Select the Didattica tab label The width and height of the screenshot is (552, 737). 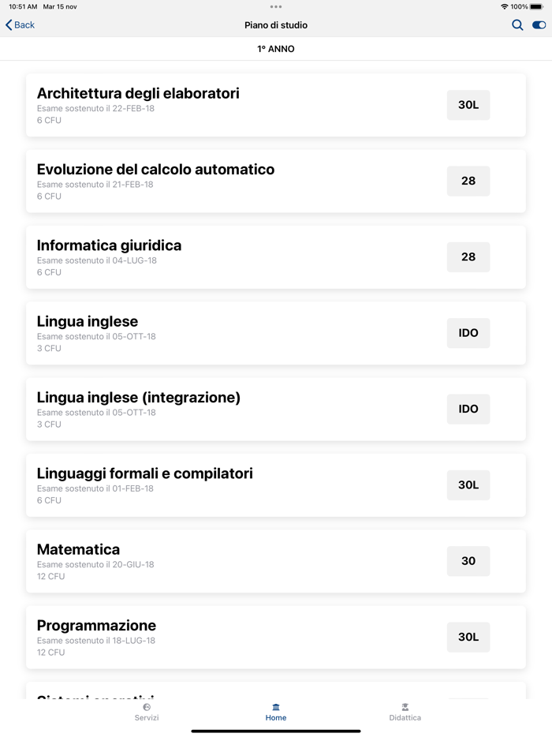tap(405, 718)
